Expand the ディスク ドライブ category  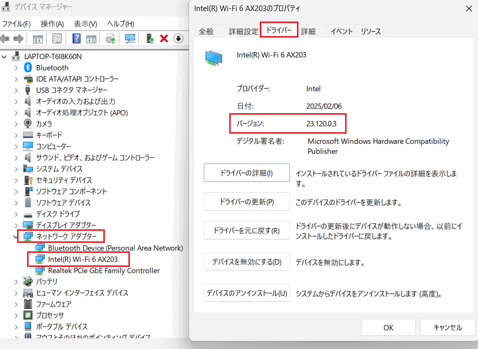click(x=17, y=214)
